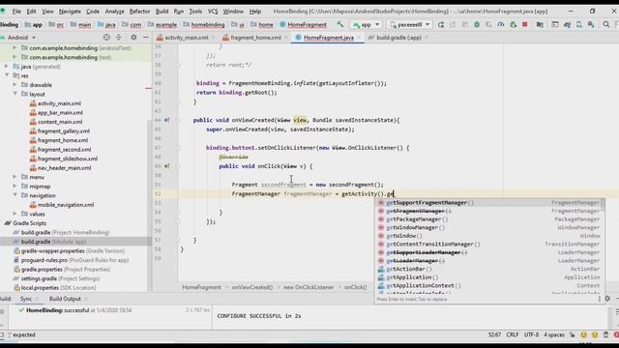Image resolution: width=619 pixels, height=348 pixels.
Task: Click the attach debugger icon in toolbar
Action: pyautogui.click(x=513, y=24)
